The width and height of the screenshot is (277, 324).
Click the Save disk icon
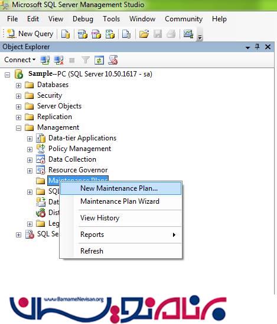click(158, 34)
